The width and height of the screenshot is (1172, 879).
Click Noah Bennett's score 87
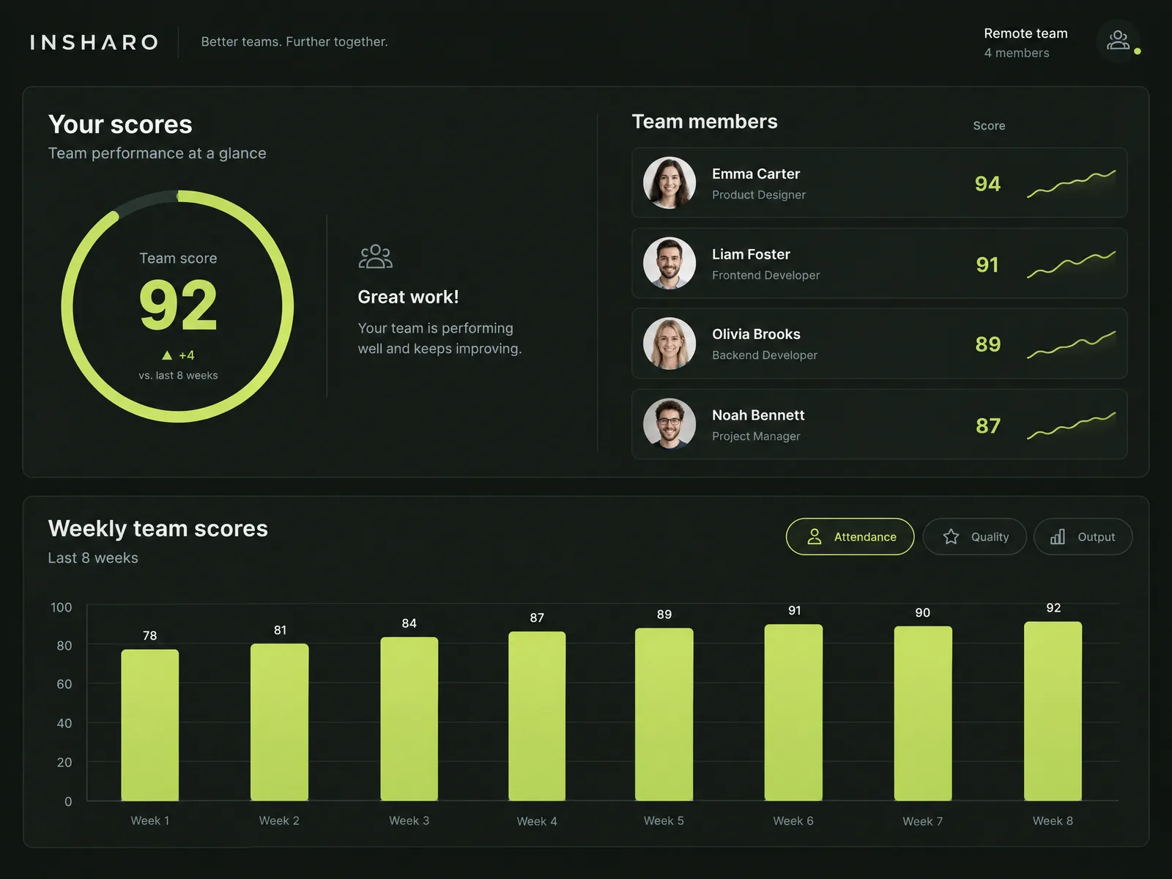click(x=987, y=426)
